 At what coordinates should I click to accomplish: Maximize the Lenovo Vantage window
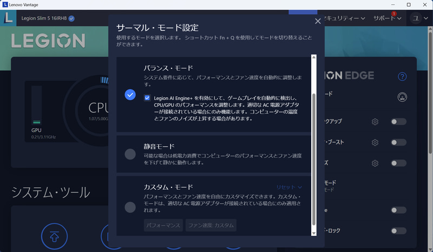[409, 5]
